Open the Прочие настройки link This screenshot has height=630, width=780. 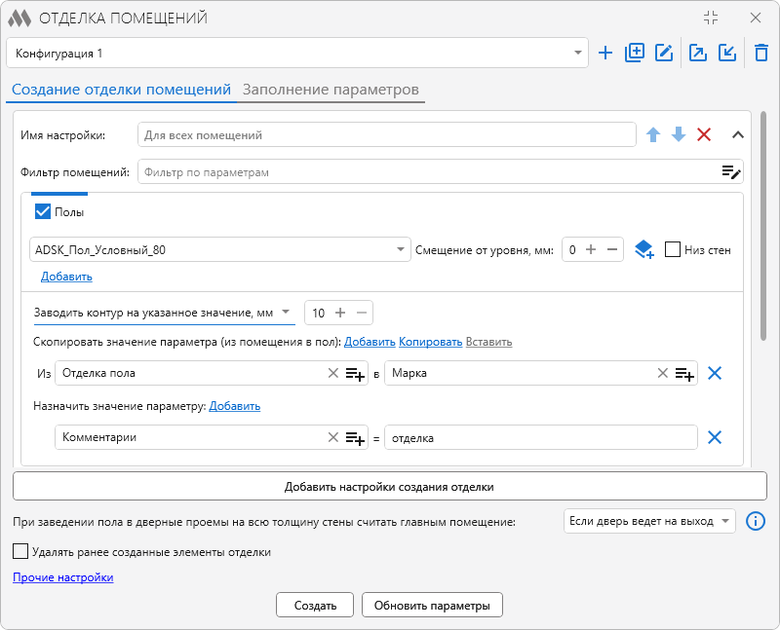(x=63, y=577)
